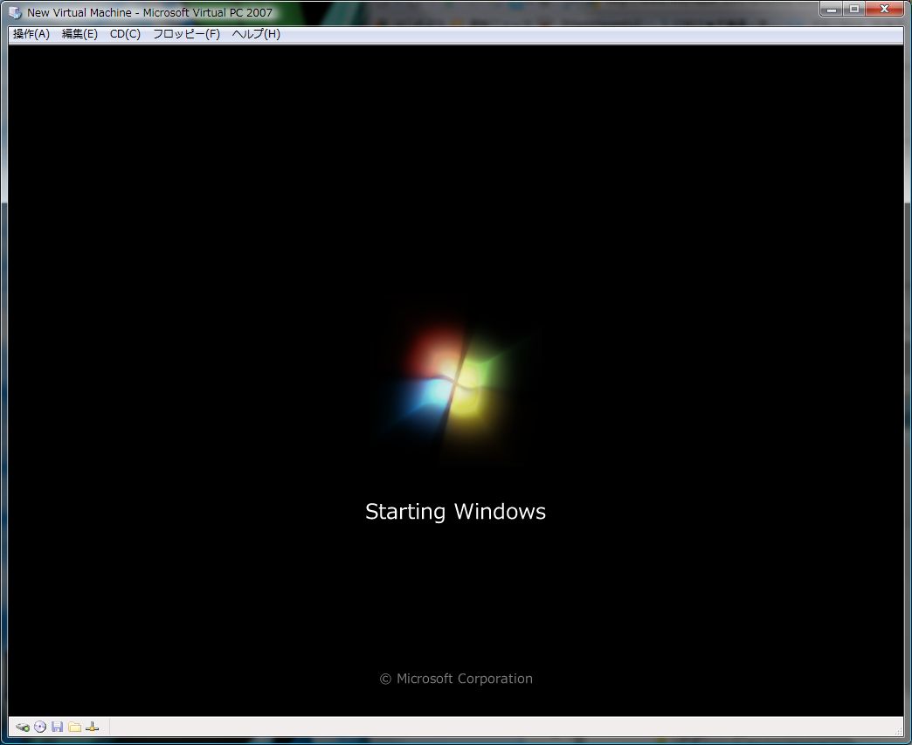Close the Virtual PC 2007 window
Image resolution: width=912 pixels, height=745 pixels.
click(x=884, y=10)
